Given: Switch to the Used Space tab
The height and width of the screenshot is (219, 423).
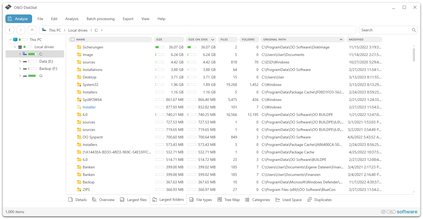Looking at the screenshot, I should tap(289, 200).
